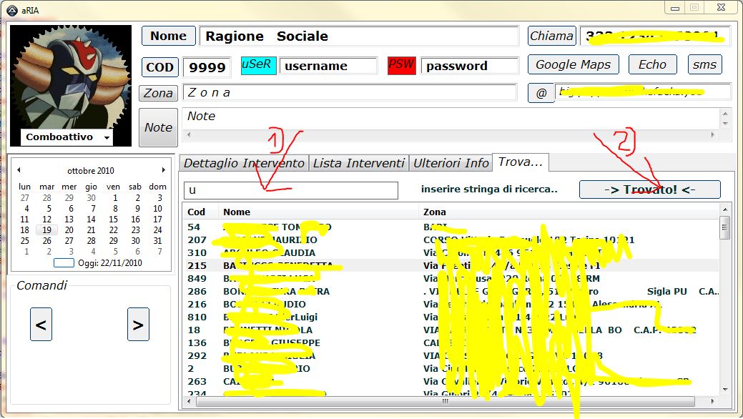This screenshot has height=419, width=743.
Task: Go to previous month in calendar
Action: 19,171
